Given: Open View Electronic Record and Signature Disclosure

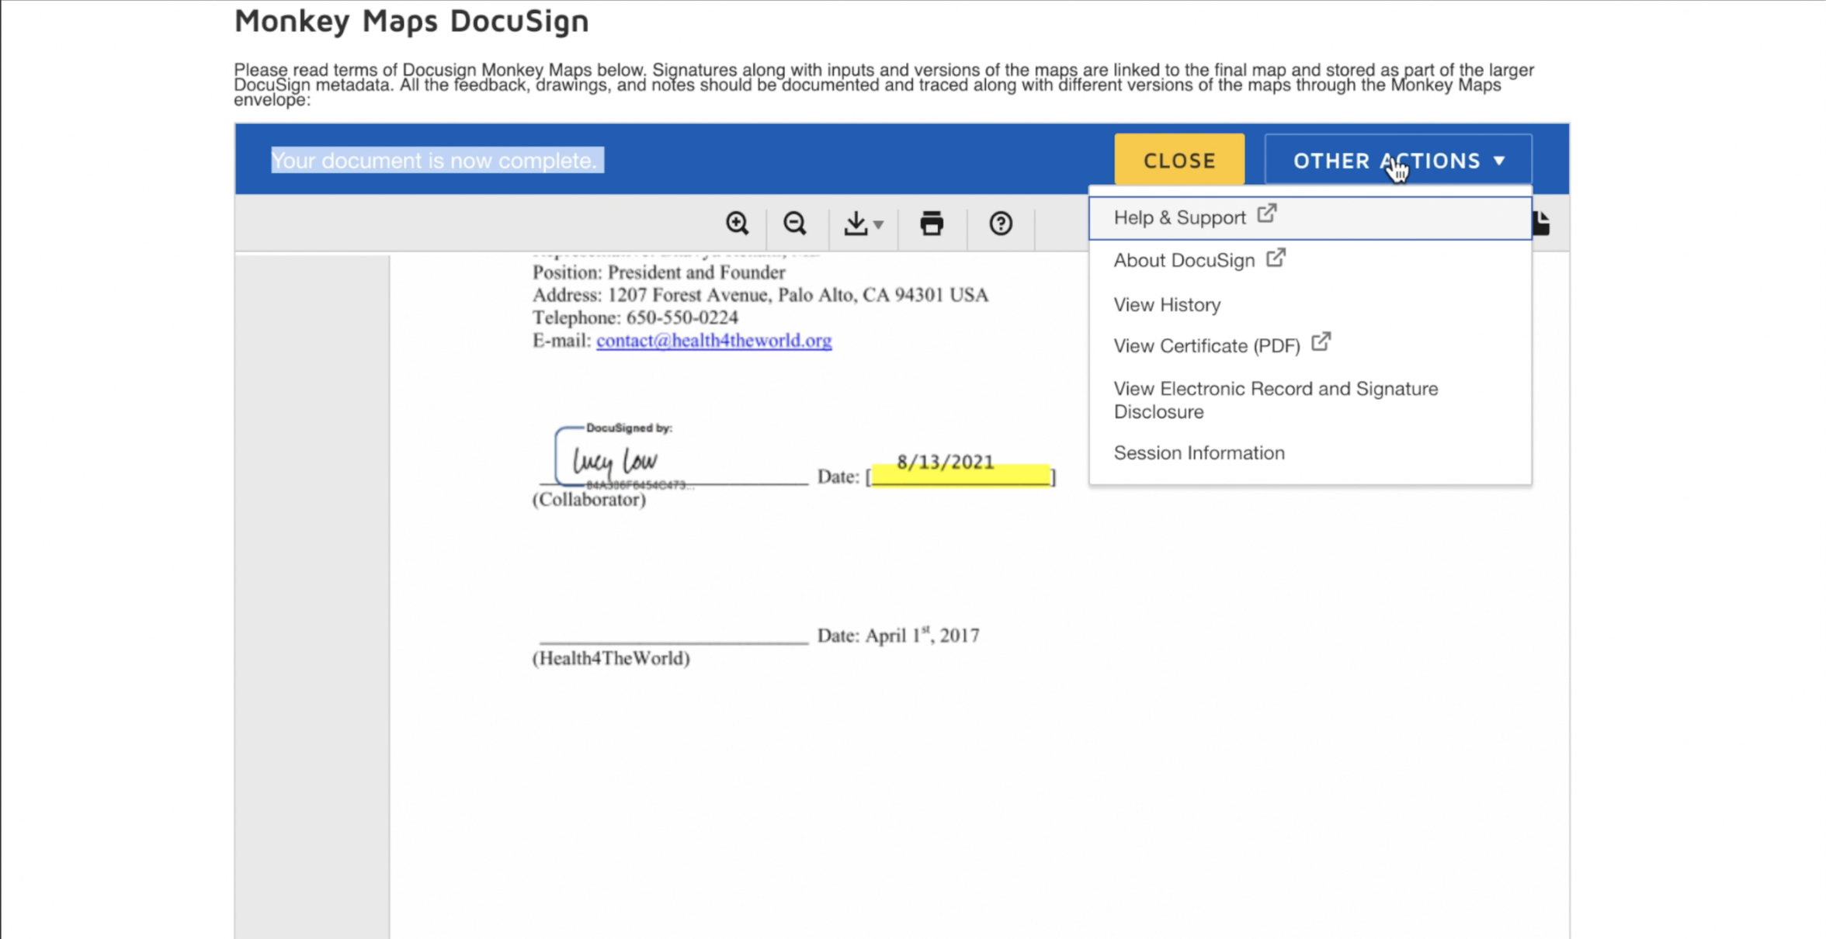Looking at the screenshot, I should point(1275,400).
